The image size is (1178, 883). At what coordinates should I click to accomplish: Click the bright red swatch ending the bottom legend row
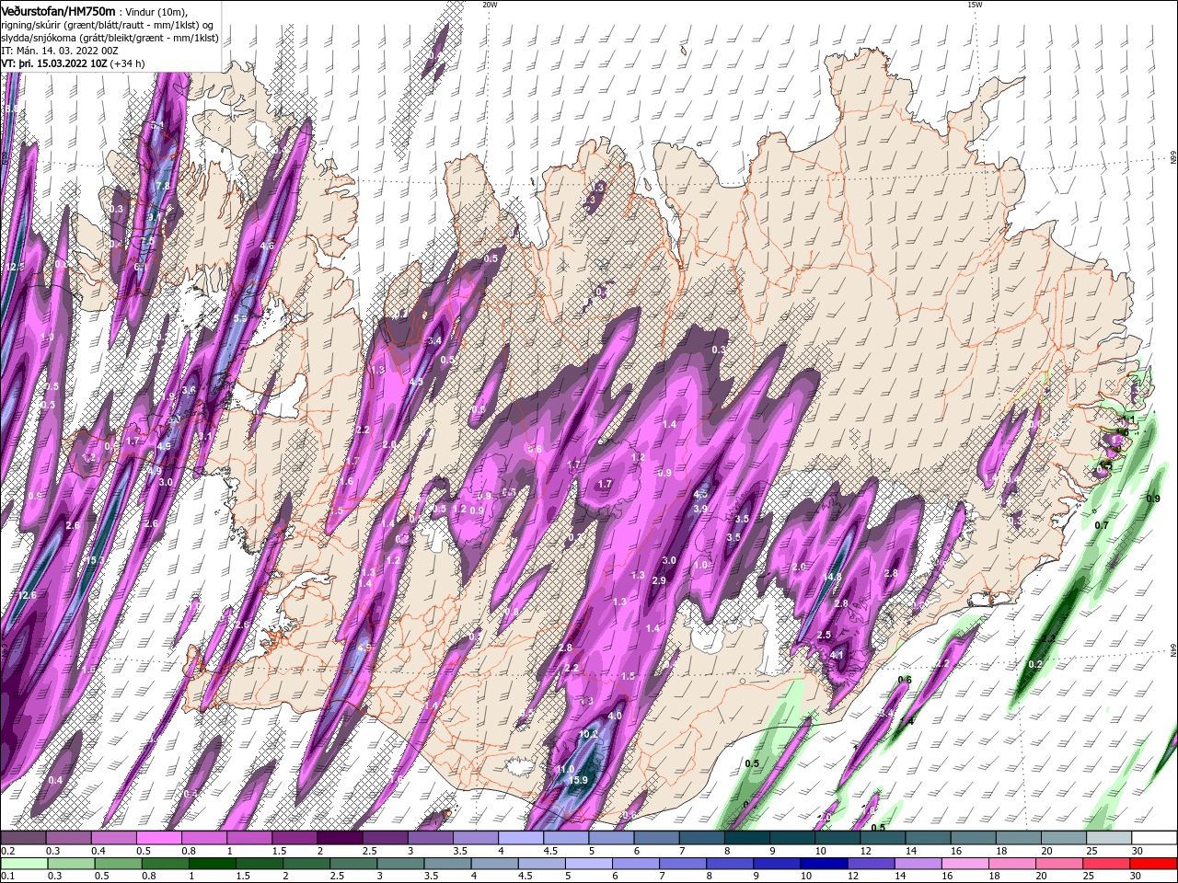(1153, 864)
